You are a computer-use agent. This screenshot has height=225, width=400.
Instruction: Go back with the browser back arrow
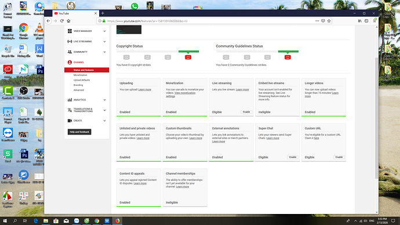pyautogui.click(x=49, y=21)
